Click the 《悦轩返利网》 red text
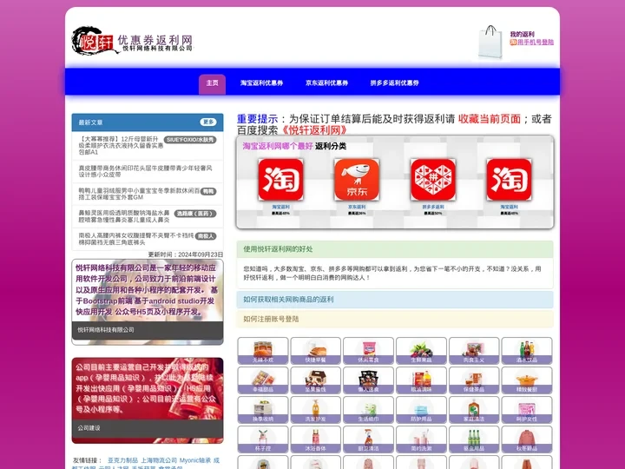The image size is (625, 469). coord(314,130)
